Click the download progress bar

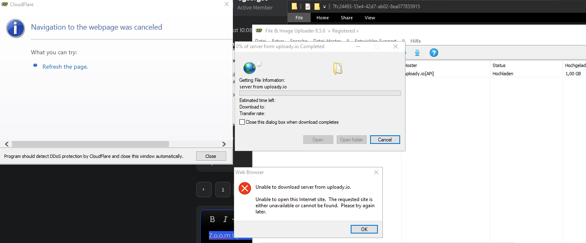[320, 93]
